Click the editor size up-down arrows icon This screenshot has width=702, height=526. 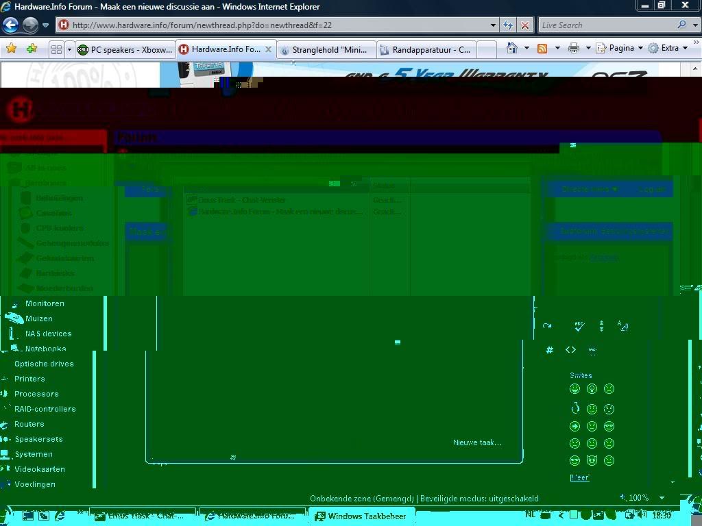601,326
